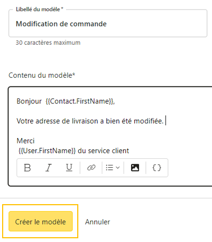
Task: Expand the list style dropdown chevron
Action: click(x=118, y=167)
